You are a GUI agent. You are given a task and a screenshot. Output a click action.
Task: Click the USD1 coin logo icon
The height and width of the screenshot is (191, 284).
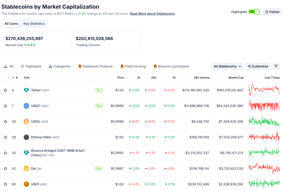point(26,184)
